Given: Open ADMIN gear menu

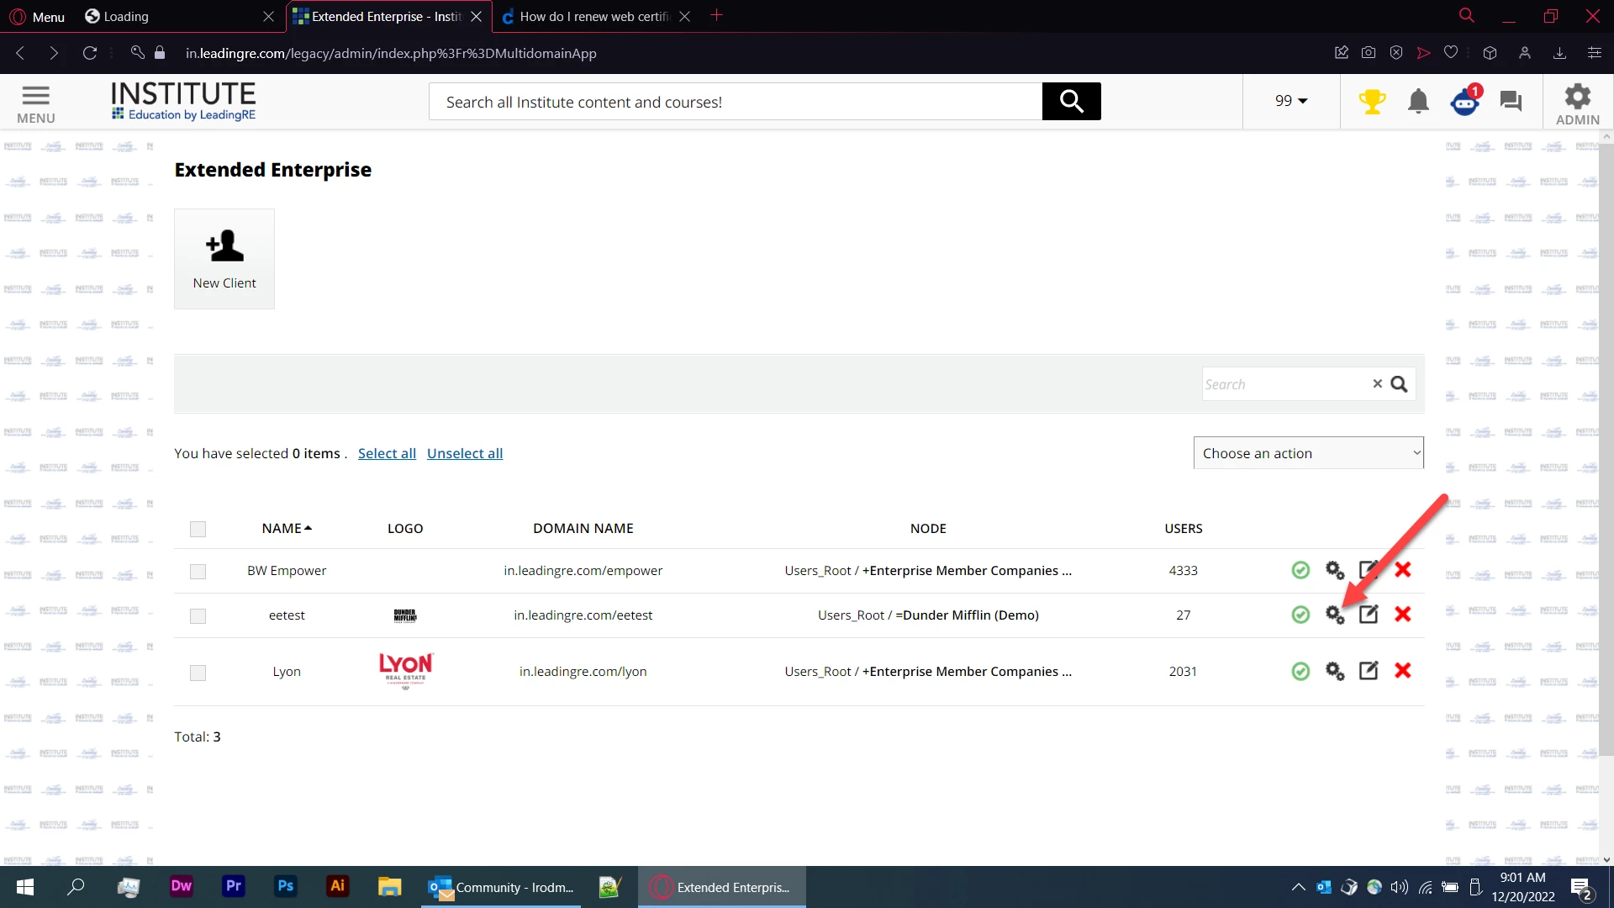Looking at the screenshot, I should point(1577,103).
